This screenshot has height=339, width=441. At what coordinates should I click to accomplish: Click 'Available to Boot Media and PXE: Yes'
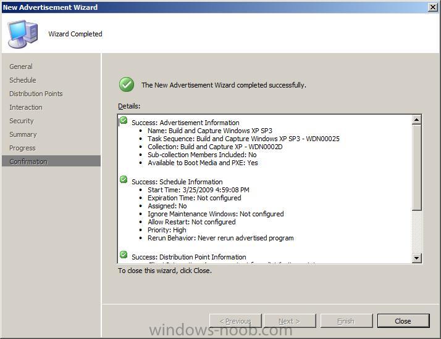pyautogui.click(x=203, y=163)
